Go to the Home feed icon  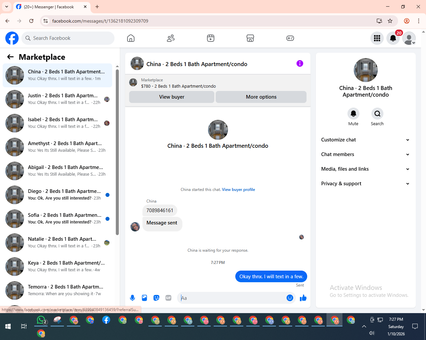(131, 38)
